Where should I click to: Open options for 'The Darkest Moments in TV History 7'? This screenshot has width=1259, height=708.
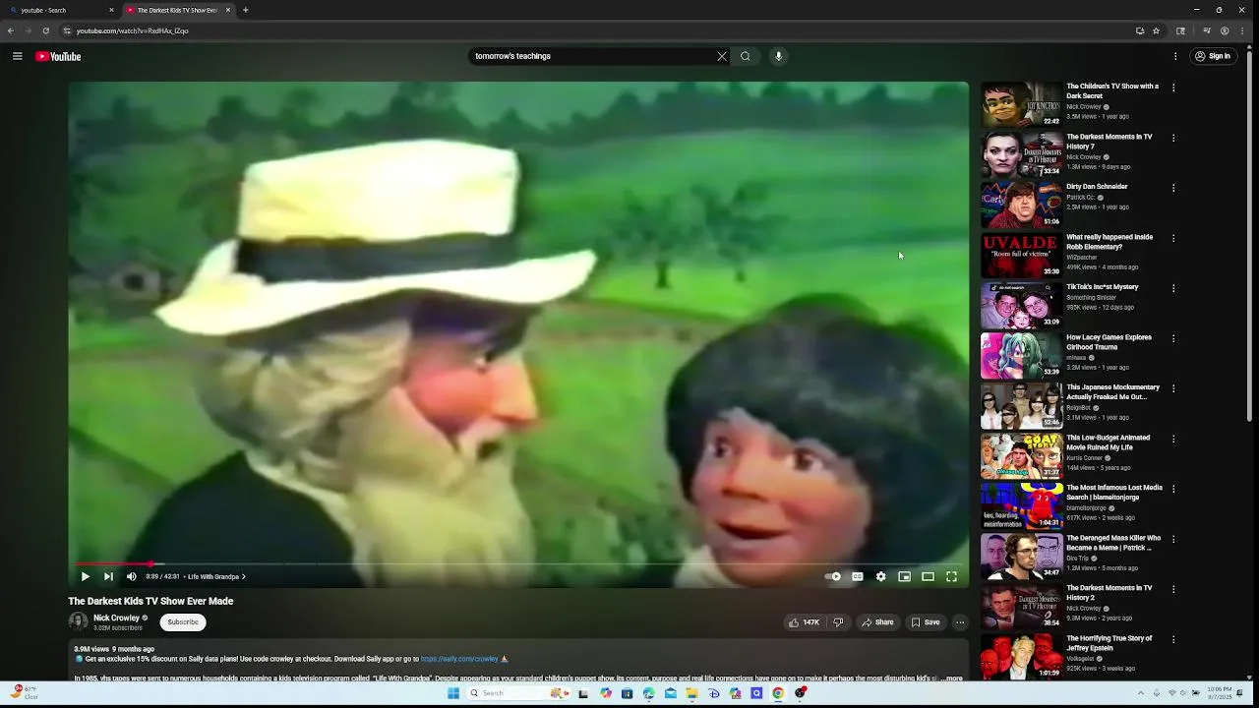pos(1172,138)
